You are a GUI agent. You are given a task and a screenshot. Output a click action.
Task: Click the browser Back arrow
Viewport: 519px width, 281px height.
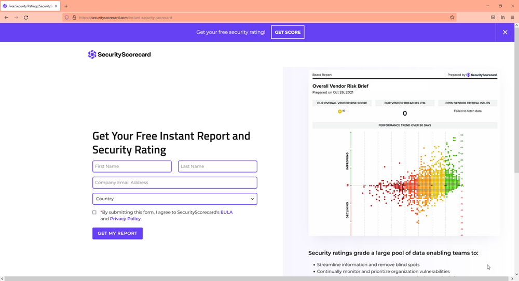coord(6,18)
